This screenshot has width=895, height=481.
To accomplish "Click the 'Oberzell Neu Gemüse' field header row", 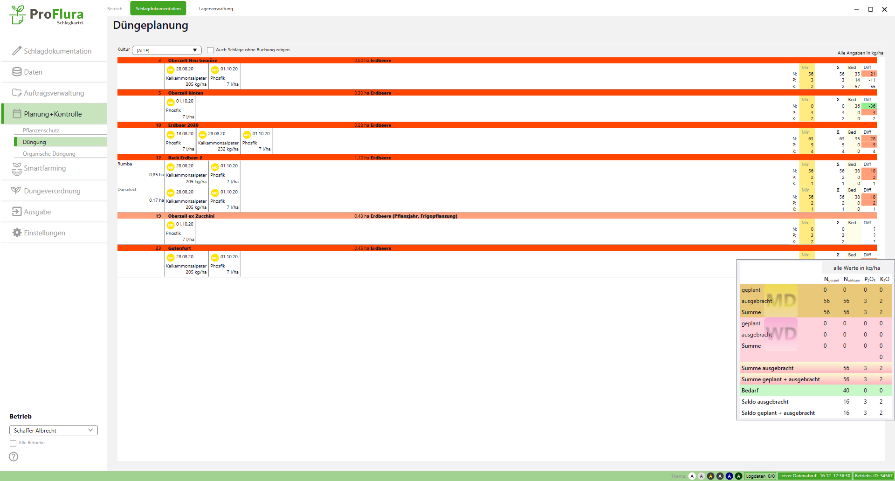I will [x=193, y=61].
